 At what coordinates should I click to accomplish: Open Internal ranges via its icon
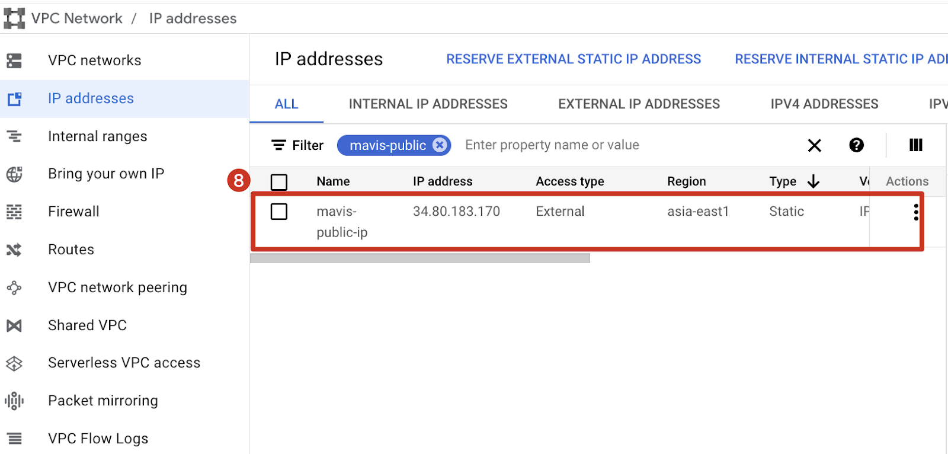tap(14, 136)
